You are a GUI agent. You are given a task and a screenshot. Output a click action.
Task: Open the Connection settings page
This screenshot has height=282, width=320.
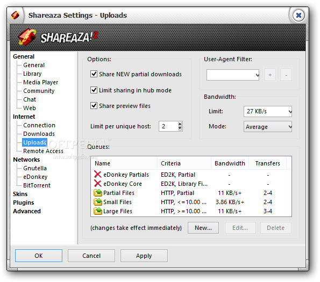click(39, 125)
